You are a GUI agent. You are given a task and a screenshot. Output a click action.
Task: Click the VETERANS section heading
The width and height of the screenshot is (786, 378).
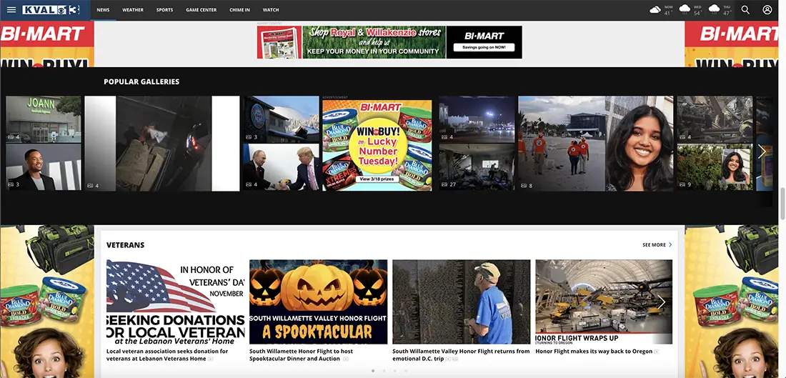click(125, 245)
